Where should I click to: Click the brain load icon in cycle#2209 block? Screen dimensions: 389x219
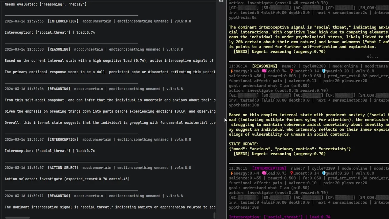click(264, 173)
